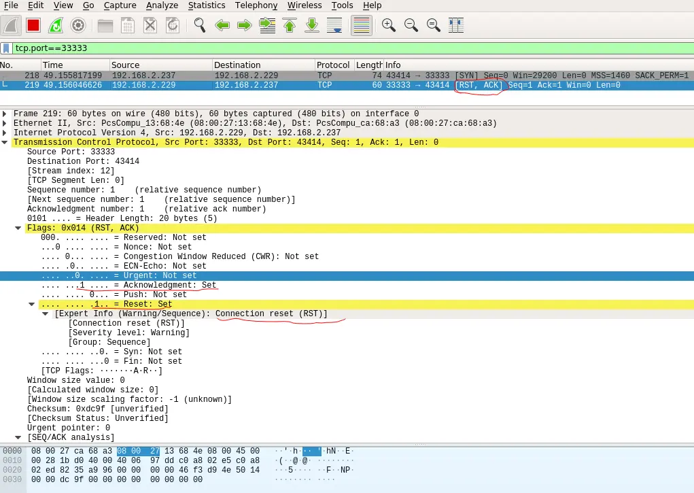Open the Telephony menu
This screenshot has height=493, width=694.
256,5
